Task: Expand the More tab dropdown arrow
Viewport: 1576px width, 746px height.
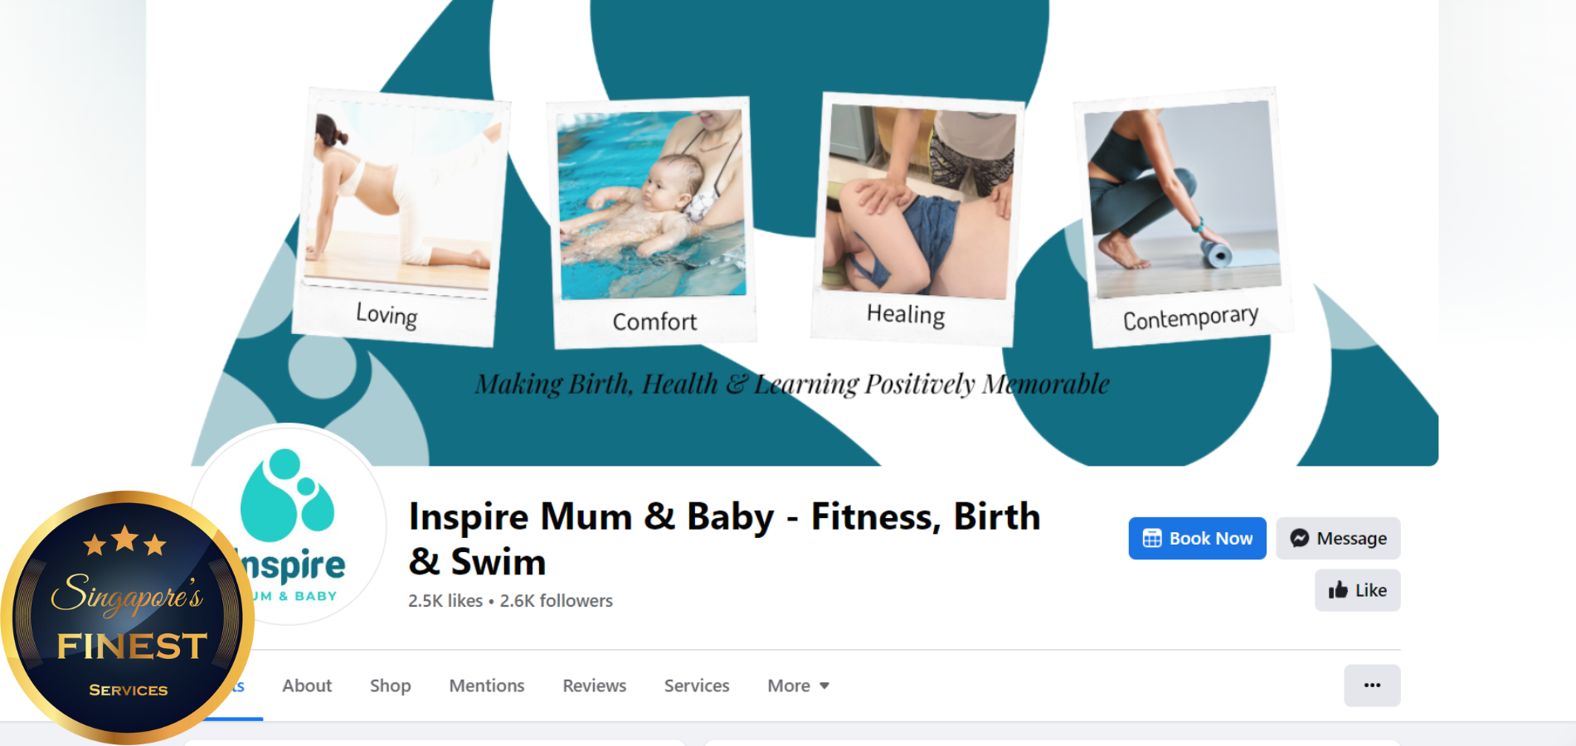Action: pos(824,686)
